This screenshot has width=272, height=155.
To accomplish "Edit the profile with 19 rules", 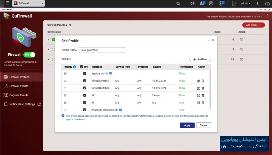I will [241, 60].
